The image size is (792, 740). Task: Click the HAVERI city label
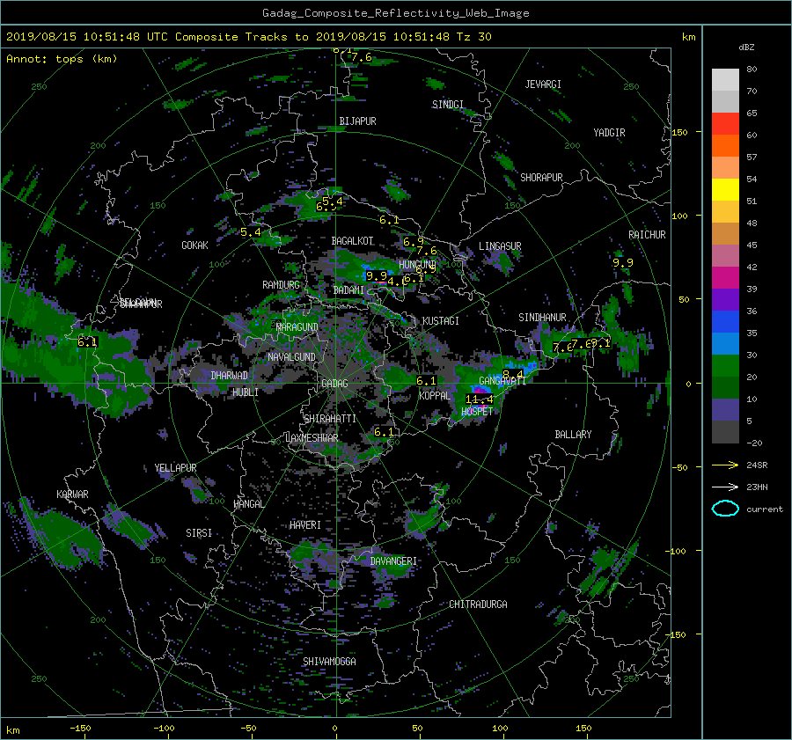point(305,525)
